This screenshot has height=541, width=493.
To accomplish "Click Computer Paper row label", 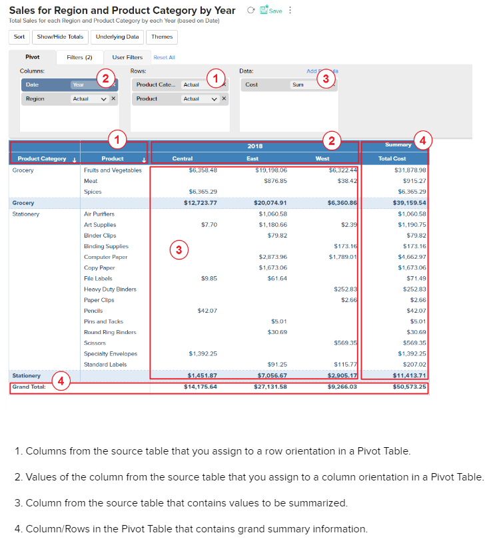I will [106, 258].
